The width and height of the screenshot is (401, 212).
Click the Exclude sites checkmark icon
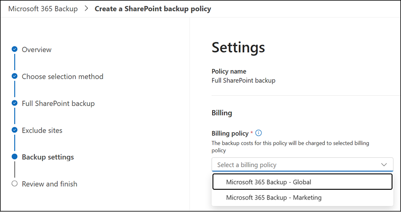(x=15, y=130)
